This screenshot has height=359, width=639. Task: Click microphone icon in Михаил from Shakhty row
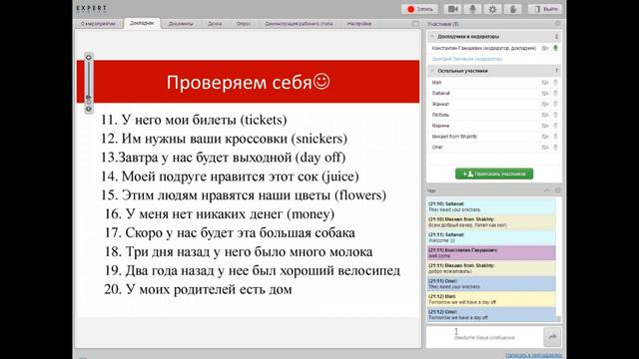(555, 137)
